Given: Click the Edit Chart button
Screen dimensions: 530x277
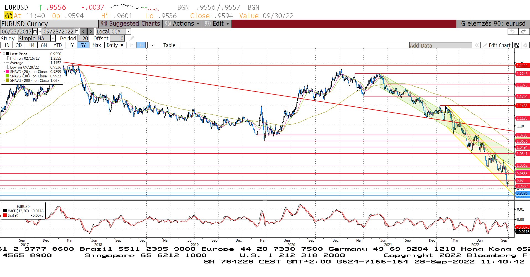Looking at the screenshot, I should pos(497,45).
